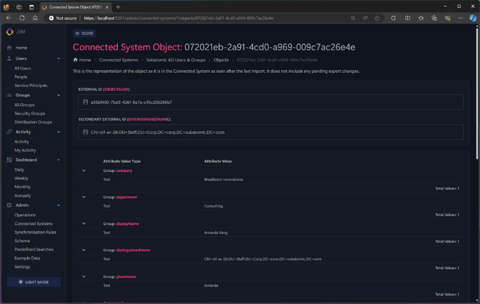Copy the External ID using its clipboard icon
Viewport: 480px width, 304px height.
[x=85, y=102]
